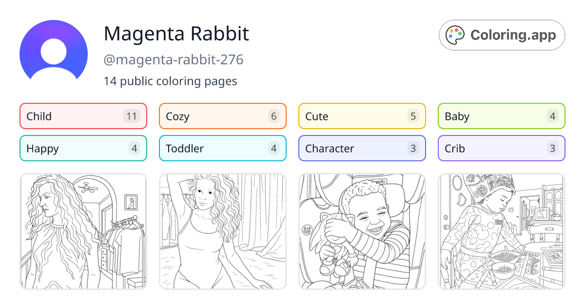Click the count badge 6 on Cozy
This screenshot has height=307, width=585.
[x=274, y=116]
